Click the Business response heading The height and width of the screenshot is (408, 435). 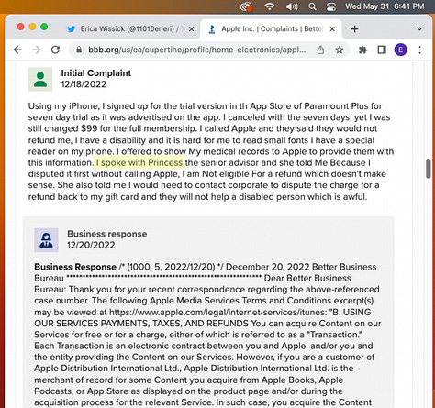107,234
